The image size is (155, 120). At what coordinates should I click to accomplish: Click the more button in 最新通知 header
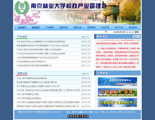pyautogui.click(x=136, y=36)
